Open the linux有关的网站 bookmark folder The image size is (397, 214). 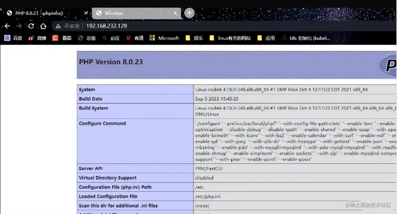pos(230,38)
